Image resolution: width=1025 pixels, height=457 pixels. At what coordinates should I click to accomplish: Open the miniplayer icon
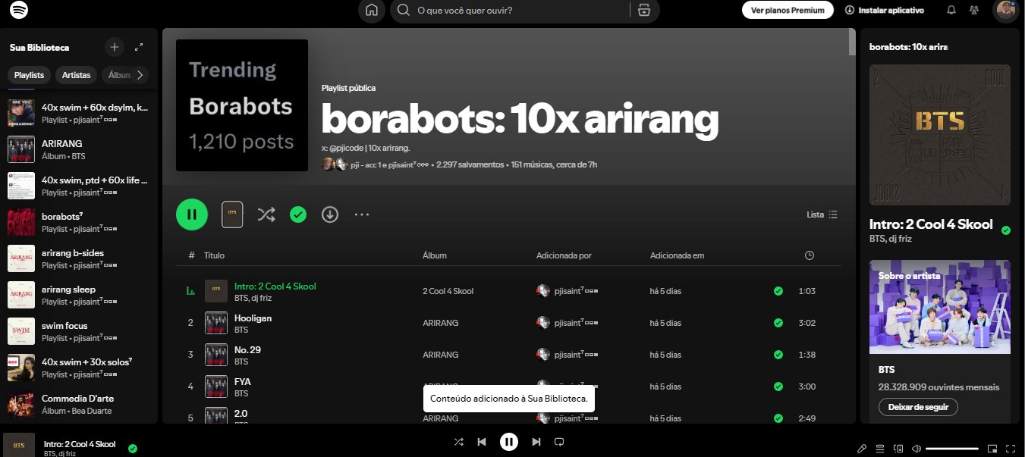pyautogui.click(x=992, y=449)
